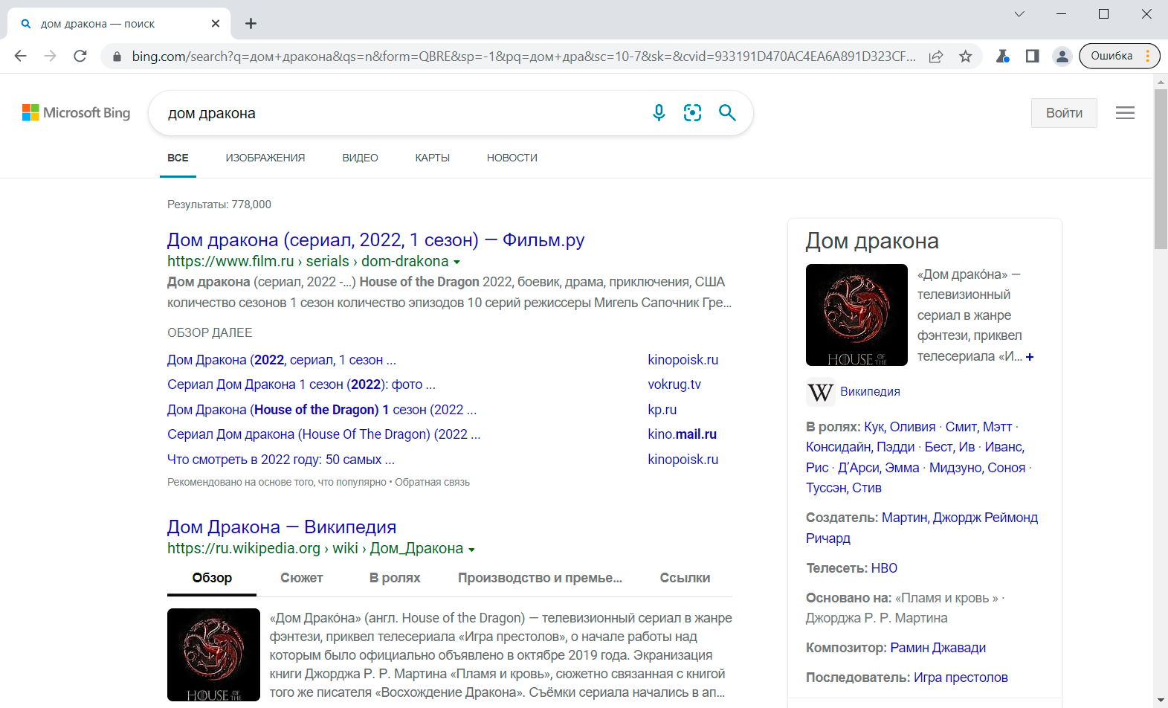Viewport: 1168px width, 708px height.
Task: Open the В ролях Wikipedia tab
Action: point(395,578)
